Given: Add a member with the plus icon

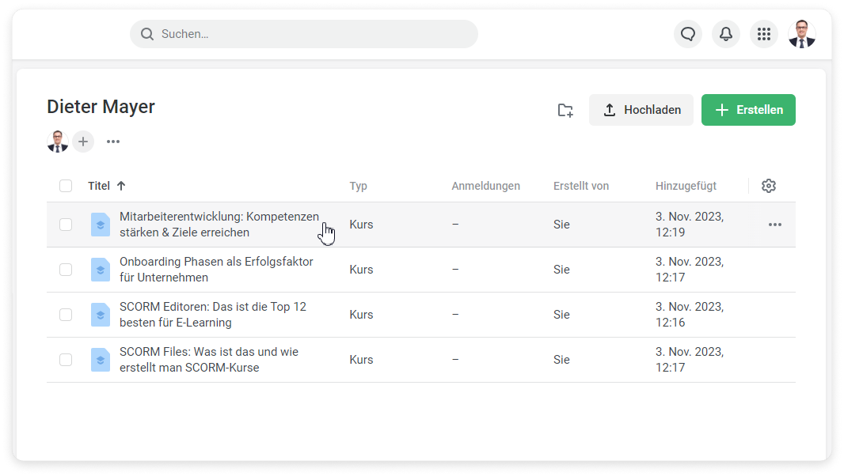Looking at the screenshot, I should pyautogui.click(x=83, y=142).
